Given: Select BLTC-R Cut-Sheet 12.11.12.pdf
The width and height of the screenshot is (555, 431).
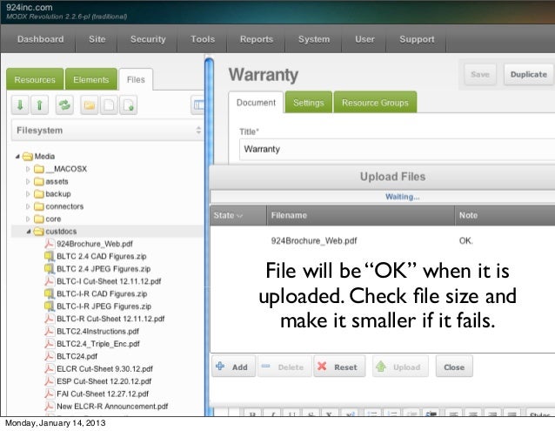Looking at the screenshot, I should point(110,319).
